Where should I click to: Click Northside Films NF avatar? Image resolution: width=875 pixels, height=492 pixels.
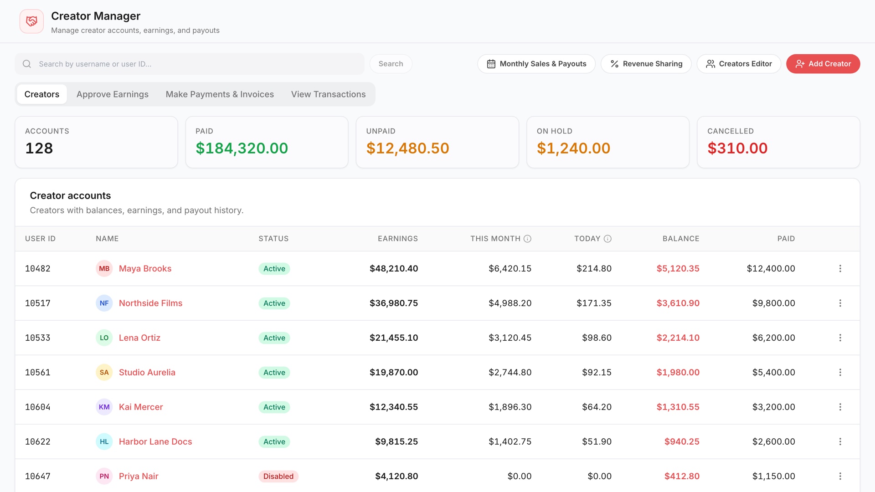coord(104,303)
